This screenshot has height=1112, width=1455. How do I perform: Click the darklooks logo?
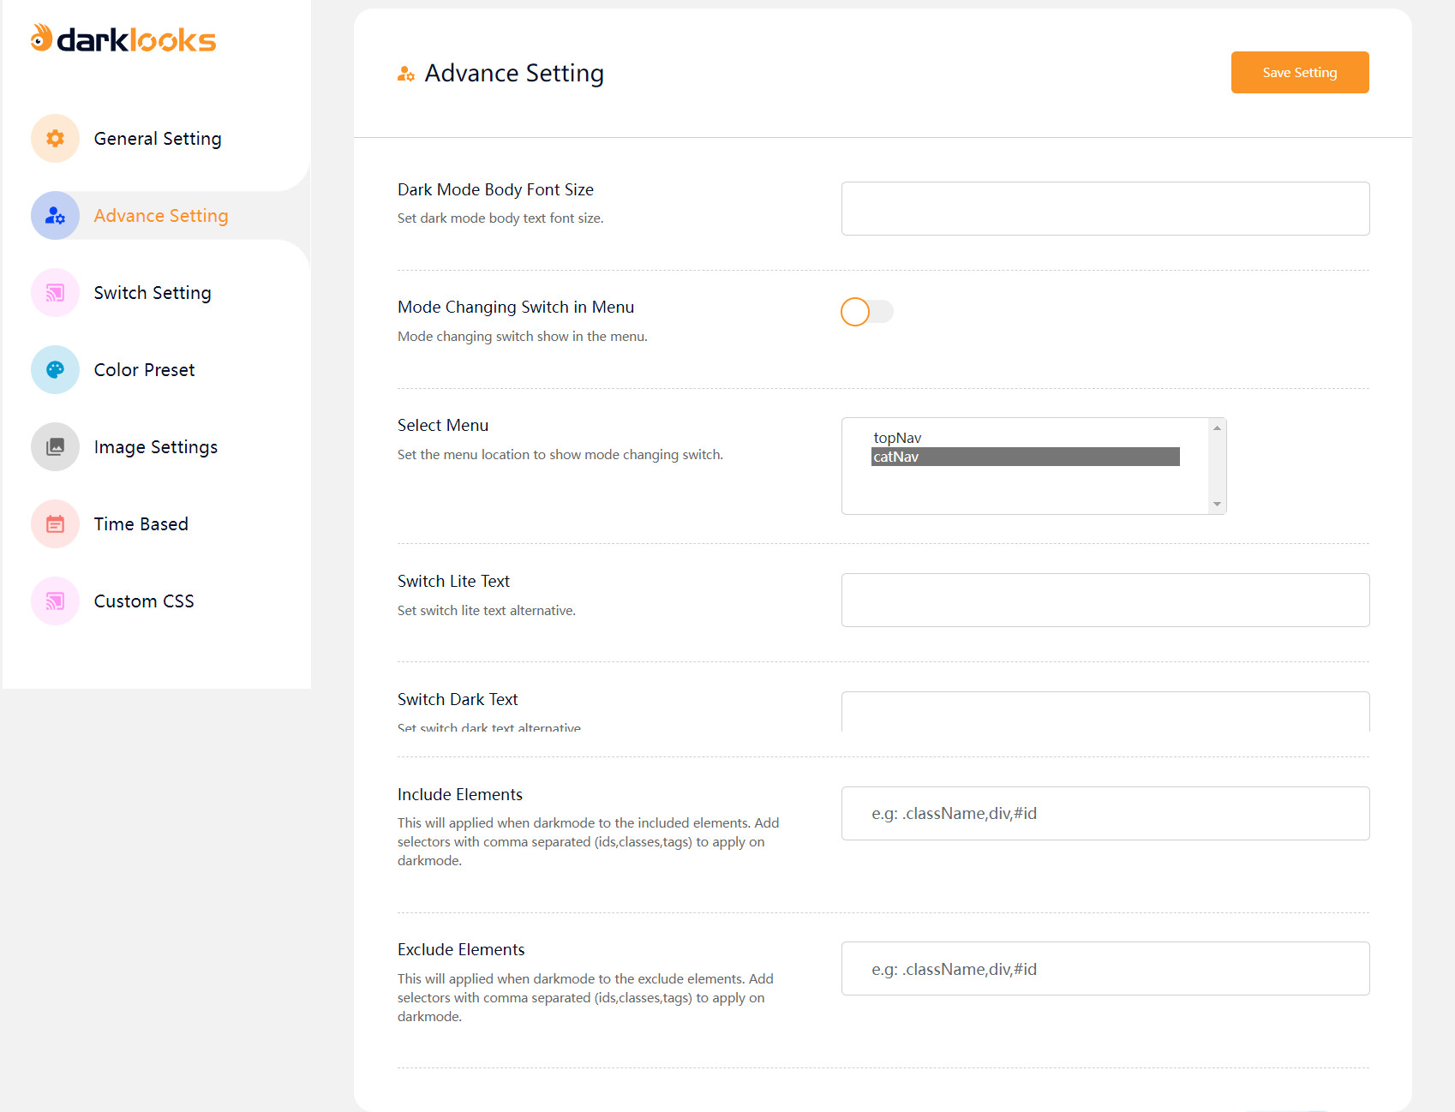coord(123,39)
